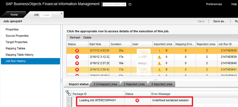Click Loading into INTERCOMPANY package cell
Screen dimensions: 238x107
tap(98, 100)
